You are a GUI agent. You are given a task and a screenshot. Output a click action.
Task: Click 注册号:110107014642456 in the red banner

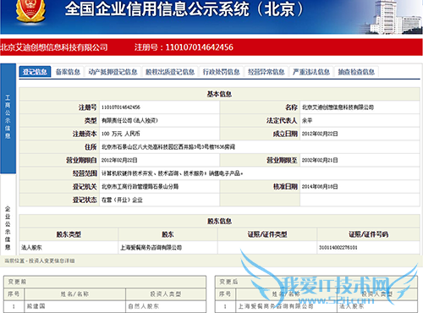184,47
